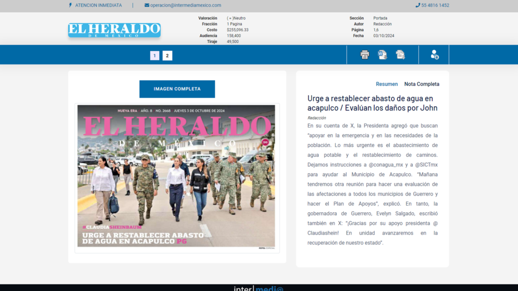Click the Sección value Portada

pyautogui.click(x=380, y=19)
